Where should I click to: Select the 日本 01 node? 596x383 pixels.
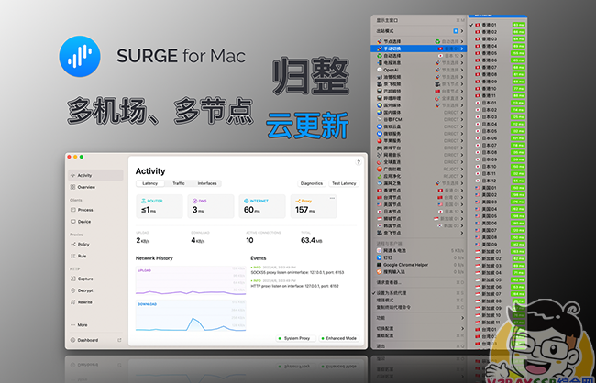point(498,103)
